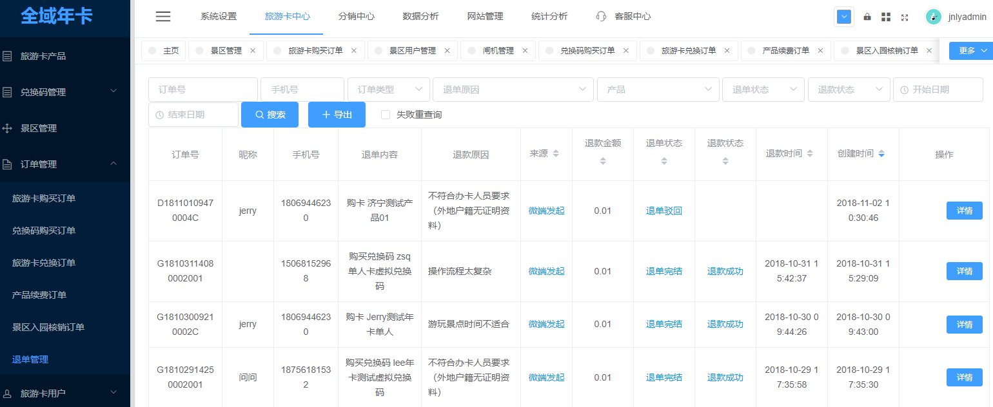Sort table by 退款金额 column arrows

[x=603, y=161]
